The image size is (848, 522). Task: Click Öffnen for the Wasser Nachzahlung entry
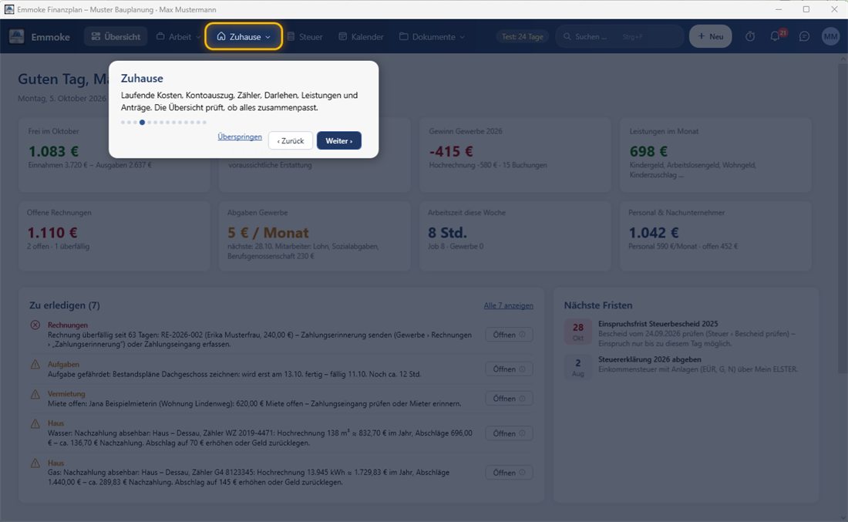509,433
